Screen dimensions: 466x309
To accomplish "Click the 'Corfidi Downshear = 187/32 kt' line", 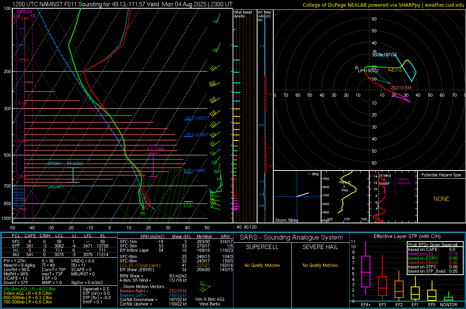I will coord(153,300).
